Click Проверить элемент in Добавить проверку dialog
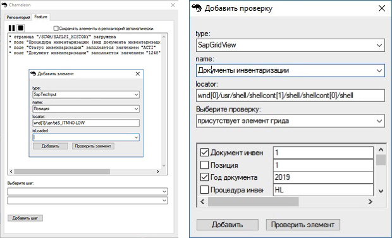The image size is (392, 238). point(303,225)
